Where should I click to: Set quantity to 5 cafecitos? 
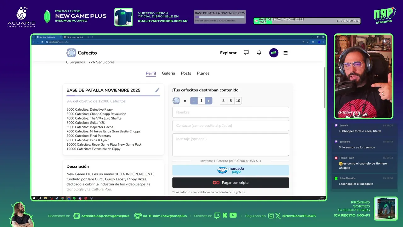[x=231, y=101]
